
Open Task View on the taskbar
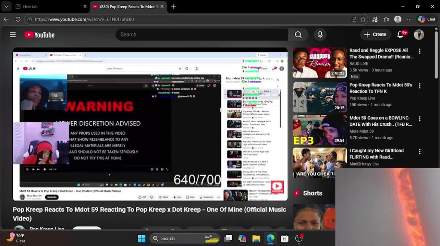[228, 238]
